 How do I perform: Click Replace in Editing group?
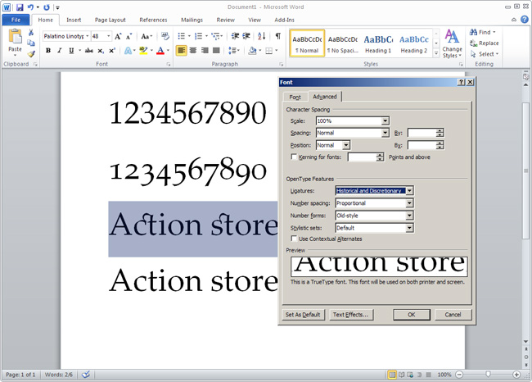tap(485, 43)
